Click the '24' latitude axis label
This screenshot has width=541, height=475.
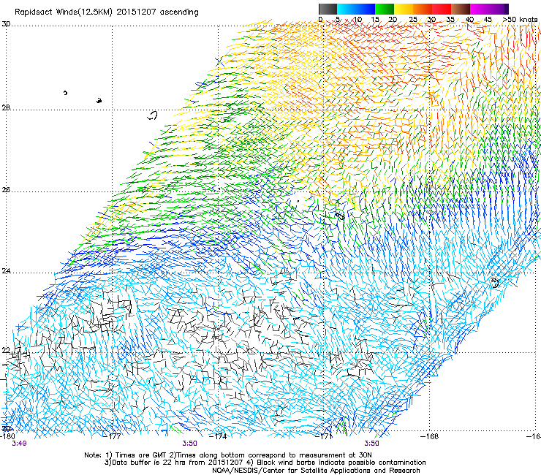[6, 271]
